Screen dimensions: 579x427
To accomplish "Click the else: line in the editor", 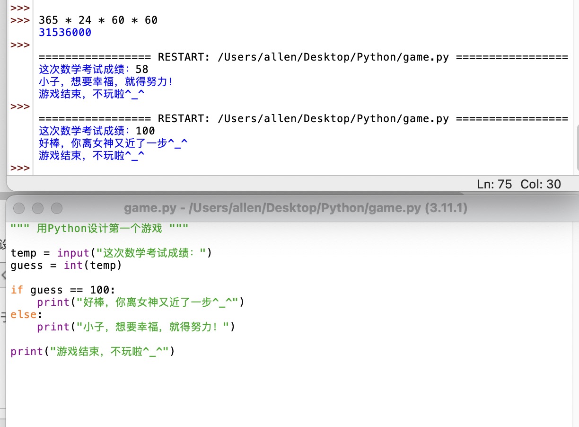I will 26,314.
